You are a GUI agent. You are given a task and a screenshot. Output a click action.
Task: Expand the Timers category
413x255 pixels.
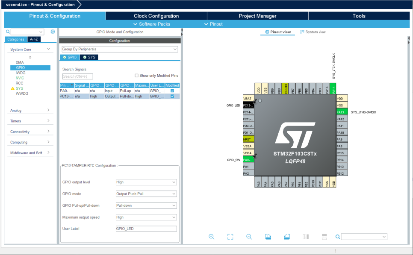pyautogui.click(x=30, y=121)
